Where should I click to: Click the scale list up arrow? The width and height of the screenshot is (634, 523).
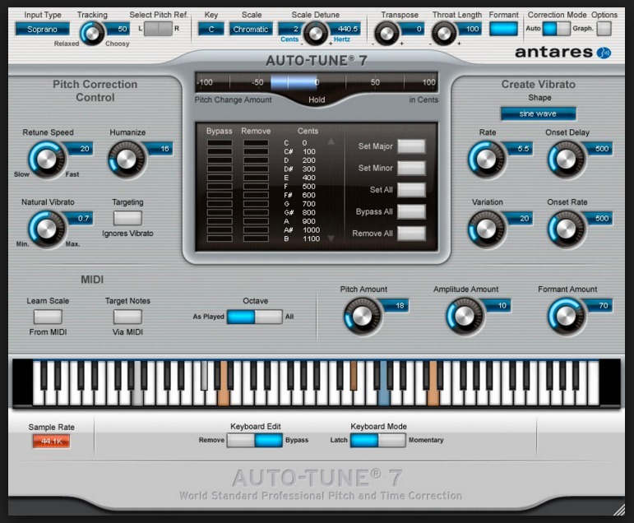coord(331,141)
